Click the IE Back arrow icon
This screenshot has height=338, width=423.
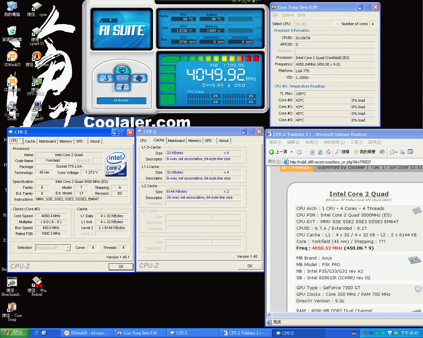(272, 152)
